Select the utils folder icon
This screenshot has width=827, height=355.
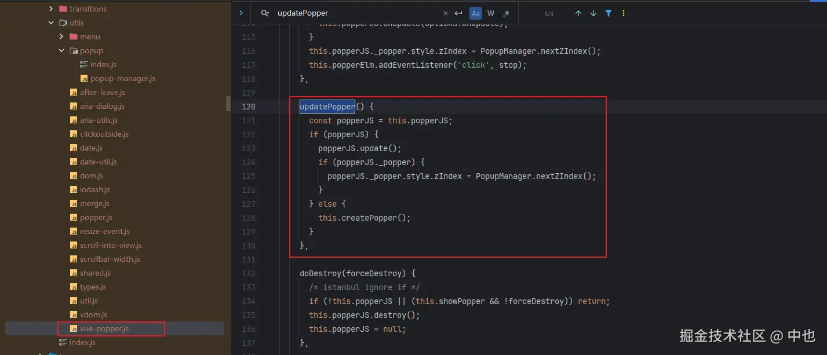(x=63, y=23)
